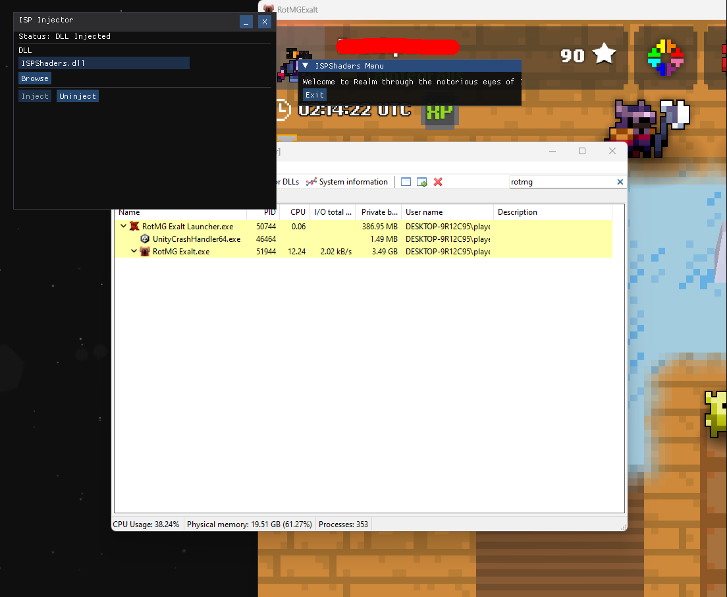Minimize the Process Hacker window
Image resolution: width=727 pixels, height=597 pixels.
(552, 151)
